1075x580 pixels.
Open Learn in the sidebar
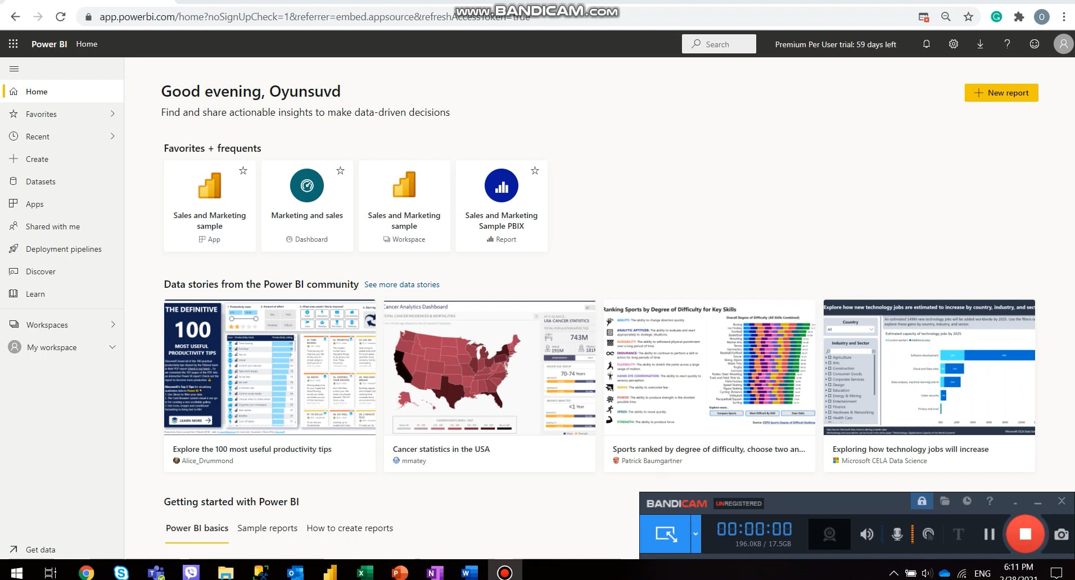click(62, 293)
